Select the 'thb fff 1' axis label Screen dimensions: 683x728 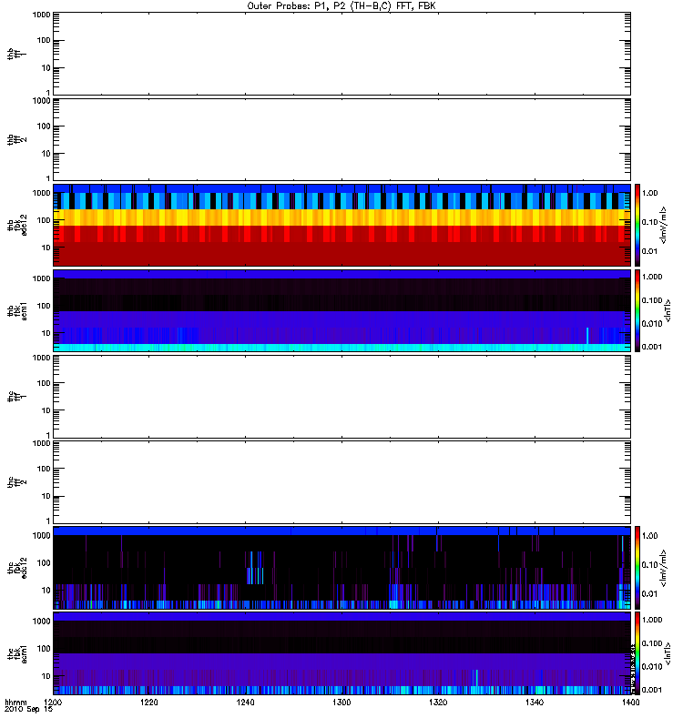pos(16,54)
